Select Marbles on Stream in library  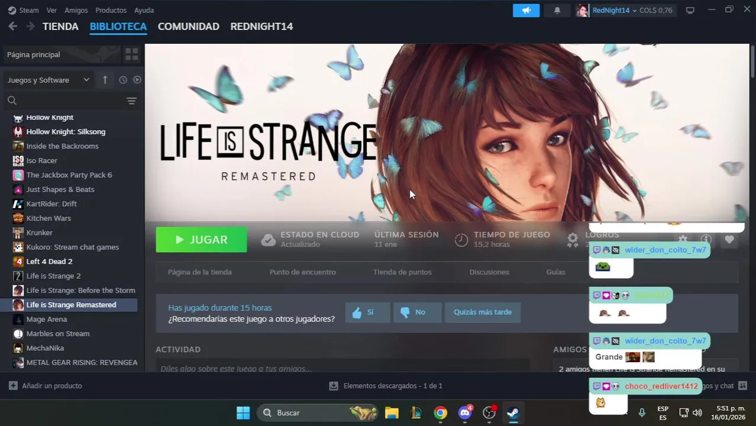pos(57,334)
